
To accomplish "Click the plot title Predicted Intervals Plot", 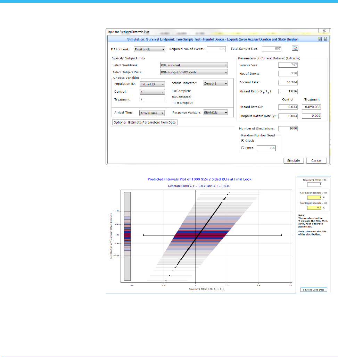I will point(199,179).
